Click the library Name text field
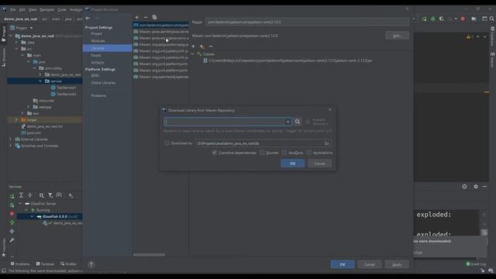Viewport: 496px width, 279px height. pos(307,22)
